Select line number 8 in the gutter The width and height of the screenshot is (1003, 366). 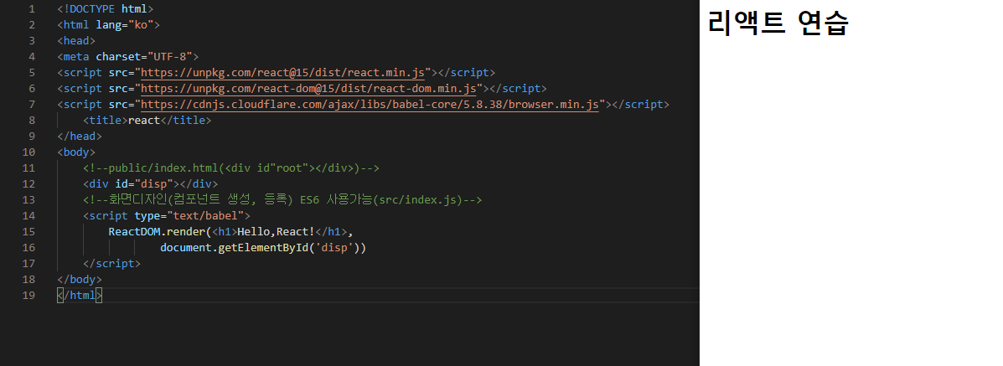tap(32, 121)
